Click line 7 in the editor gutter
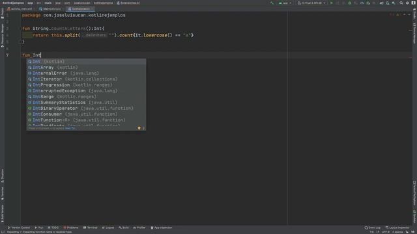Viewport: 417px width, 234px height. pyautogui.click(x=7, y=55)
